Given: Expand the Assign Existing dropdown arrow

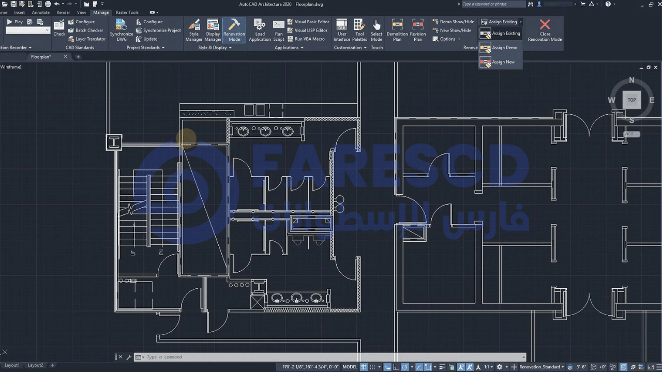Looking at the screenshot, I should (520, 22).
